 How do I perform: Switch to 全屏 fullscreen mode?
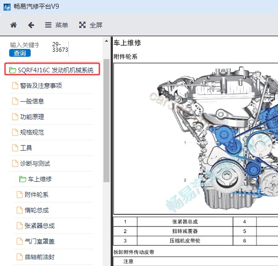91,25
